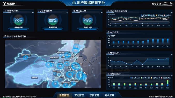175x98 pixels.
Task: Switch to the 项目管理 tab
Action: point(94,95)
